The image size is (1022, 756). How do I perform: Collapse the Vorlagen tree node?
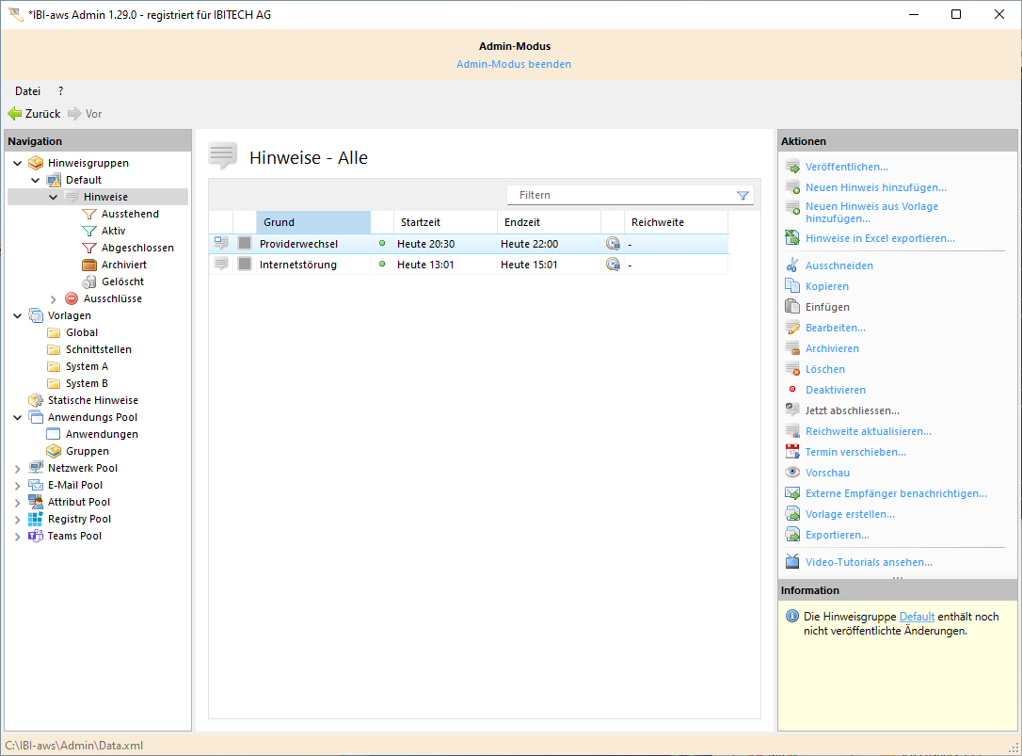pyautogui.click(x=18, y=316)
